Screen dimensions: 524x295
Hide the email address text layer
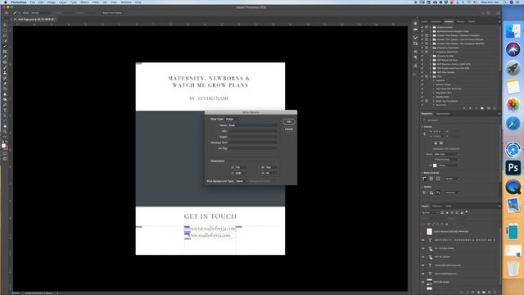(422, 265)
